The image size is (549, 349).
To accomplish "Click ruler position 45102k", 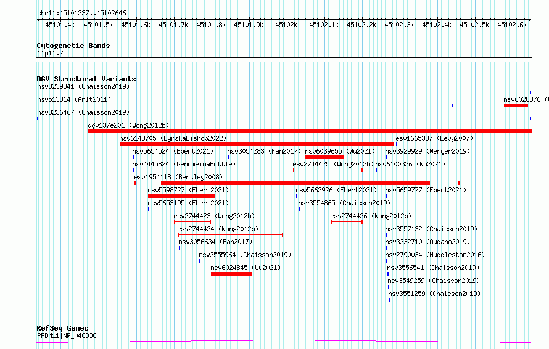I will [286, 25].
